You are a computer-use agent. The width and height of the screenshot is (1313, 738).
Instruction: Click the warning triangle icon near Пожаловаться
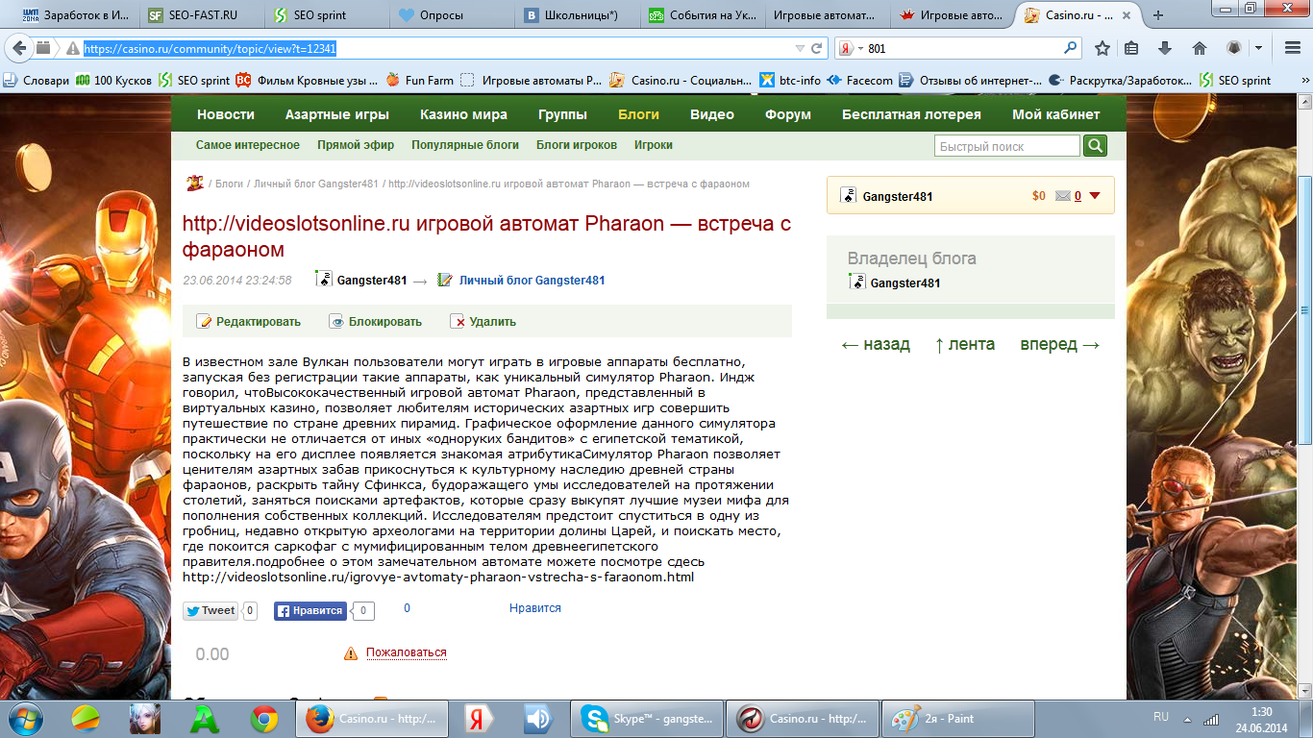[x=351, y=653]
